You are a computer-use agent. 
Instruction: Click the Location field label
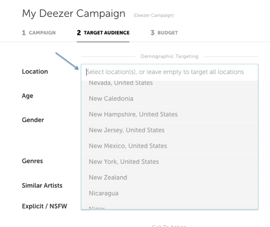tap(35, 71)
